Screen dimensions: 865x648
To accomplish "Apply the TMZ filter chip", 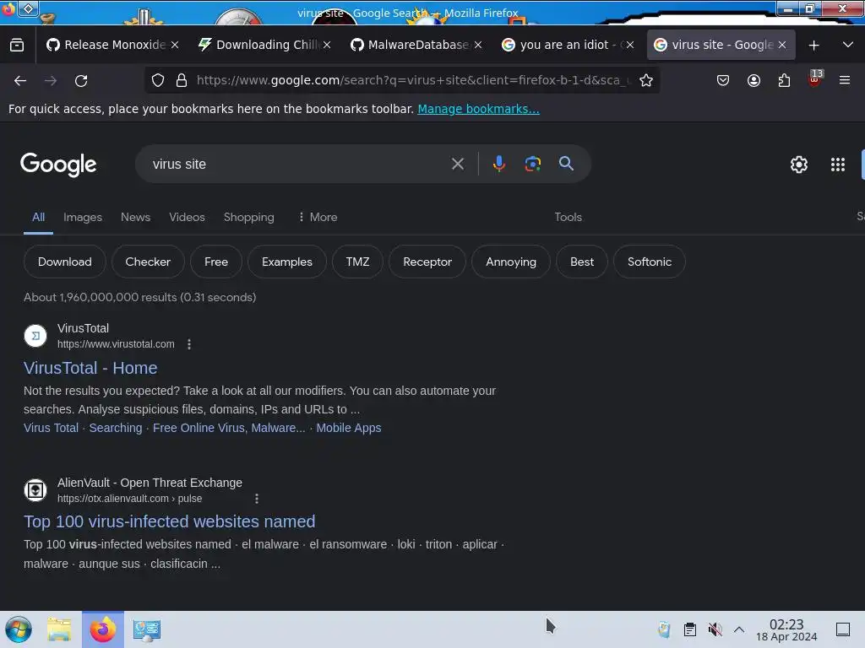I will pyautogui.click(x=357, y=262).
